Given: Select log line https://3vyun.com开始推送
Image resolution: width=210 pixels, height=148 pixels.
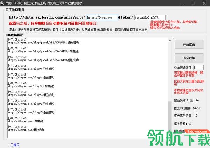Looking at the screenshot, I should coord(26,121).
